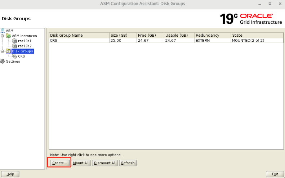This screenshot has height=178, width=285.
Task: Select CRS under Disk Groups tree
Action: click(22, 56)
